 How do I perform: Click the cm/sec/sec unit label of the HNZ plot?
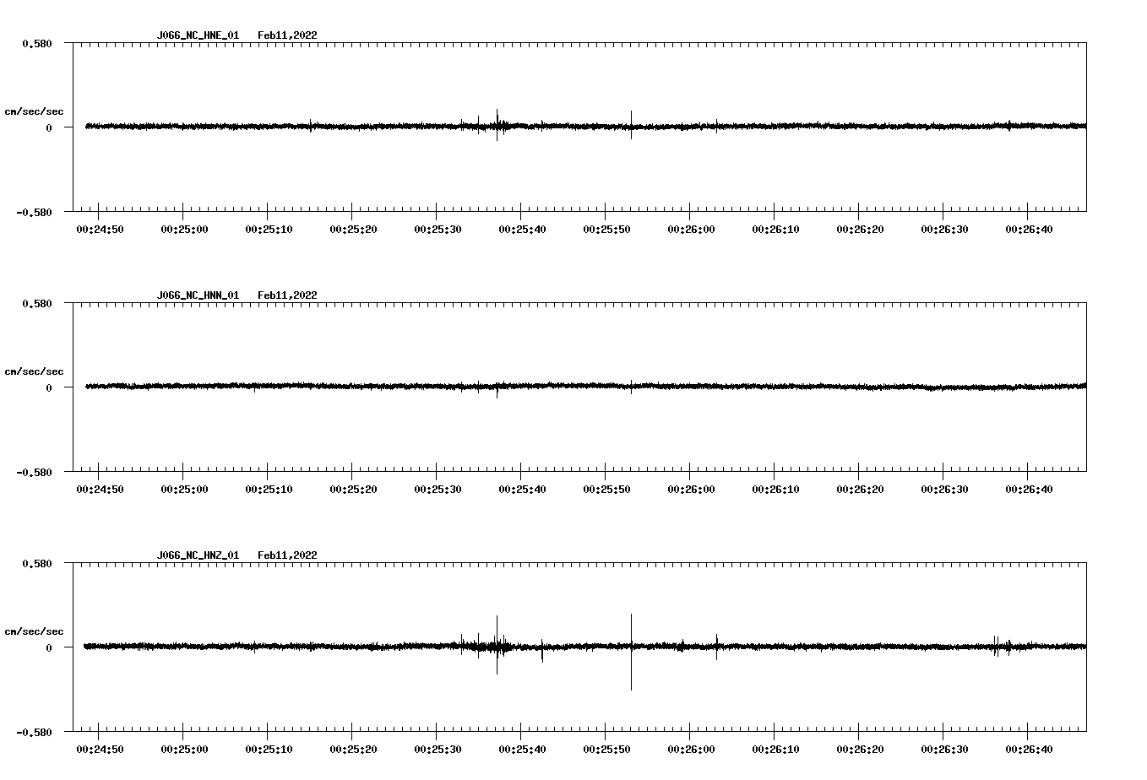point(34,631)
